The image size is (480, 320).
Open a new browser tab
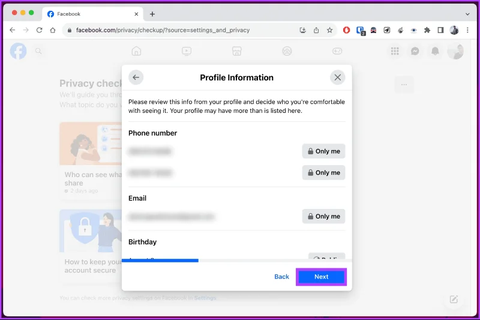(152, 14)
